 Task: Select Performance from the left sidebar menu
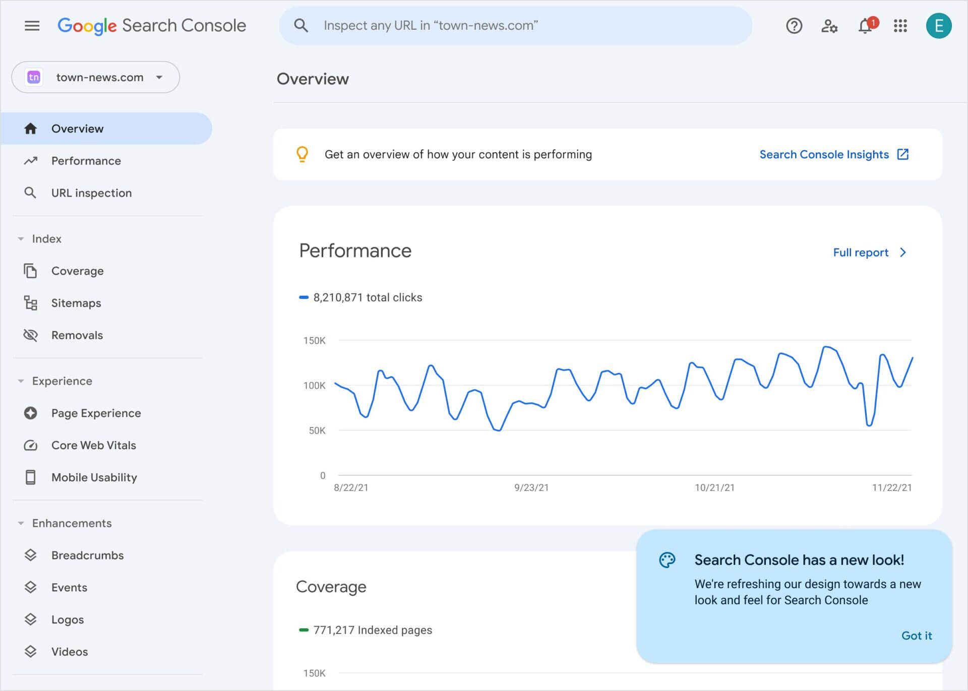click(86, 161)
